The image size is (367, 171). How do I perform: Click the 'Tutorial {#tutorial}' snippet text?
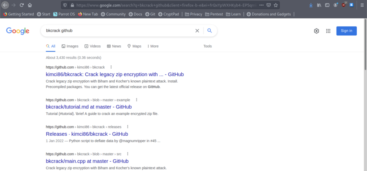pyautogui.click(x=102, y=114)
